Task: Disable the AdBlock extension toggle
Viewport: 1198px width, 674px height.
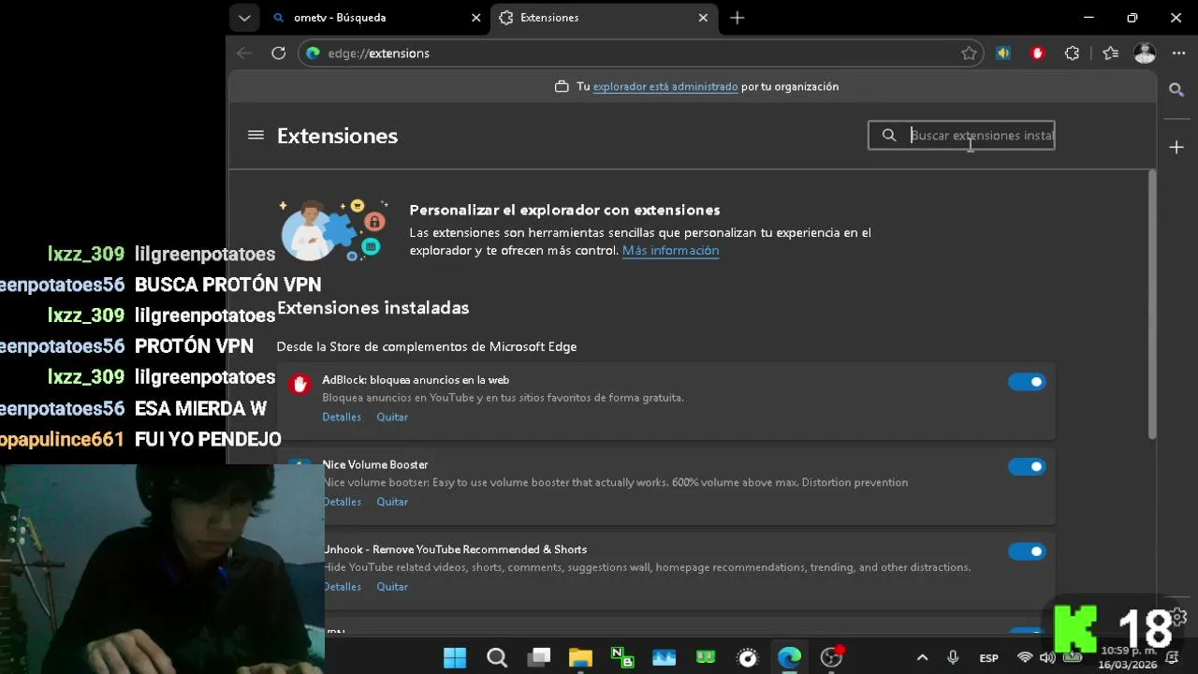Action: [x=1027, y=382]
